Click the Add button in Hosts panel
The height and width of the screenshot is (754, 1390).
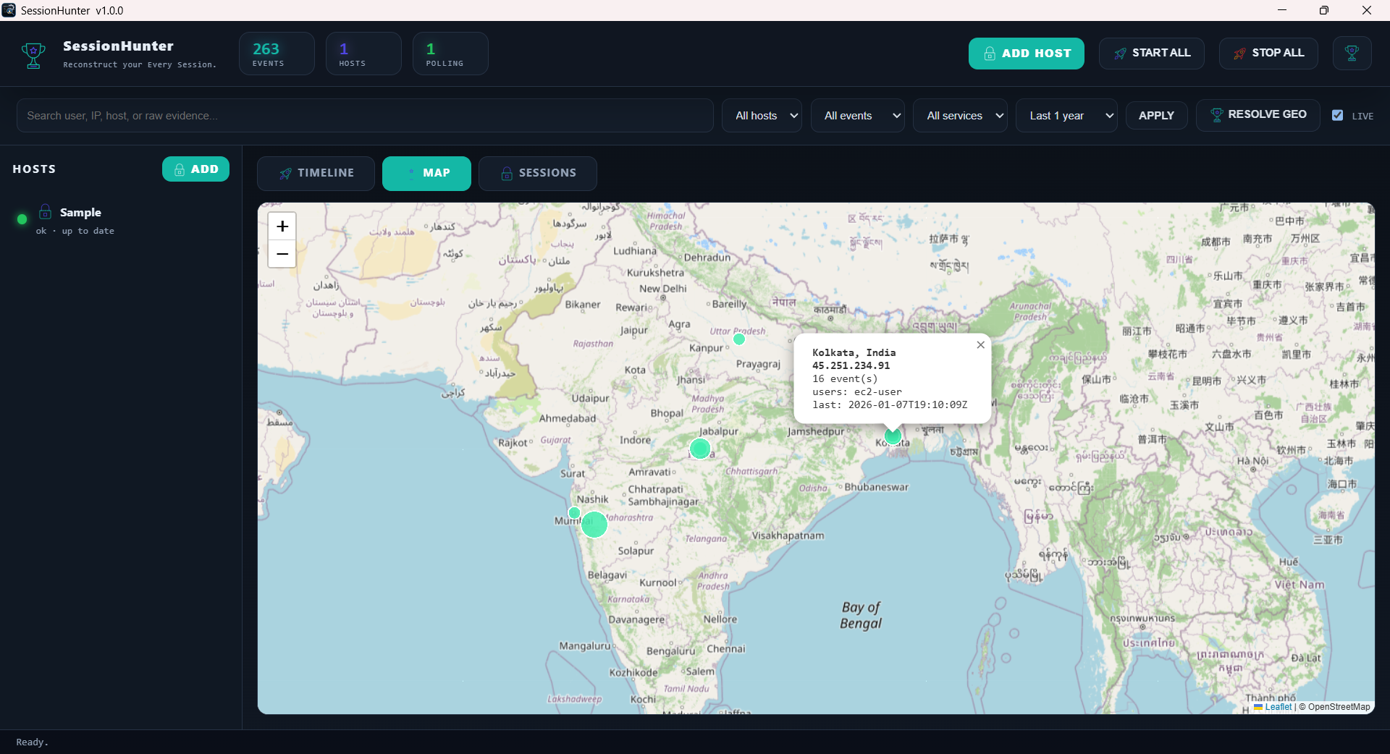(x=195, y=169)
